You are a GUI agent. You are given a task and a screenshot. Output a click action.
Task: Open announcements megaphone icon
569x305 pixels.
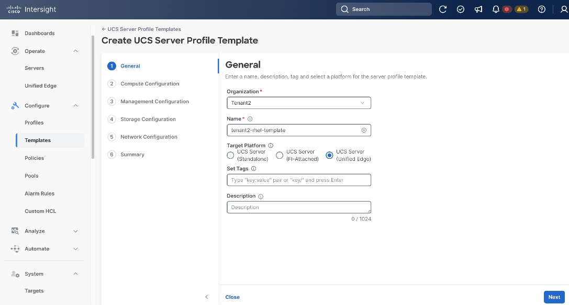tap(478, 9)
